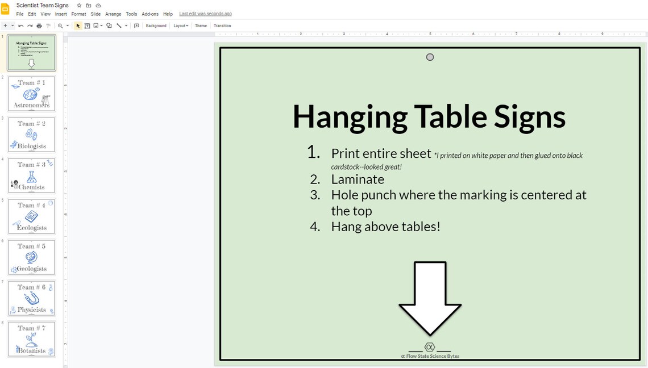Star the Scientist Team Signs document

[78, 5]
